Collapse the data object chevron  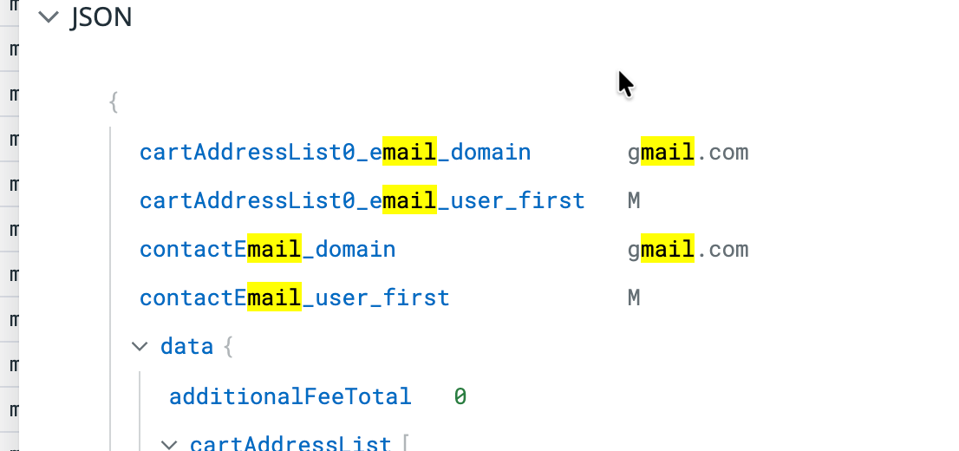coord(139,347)
